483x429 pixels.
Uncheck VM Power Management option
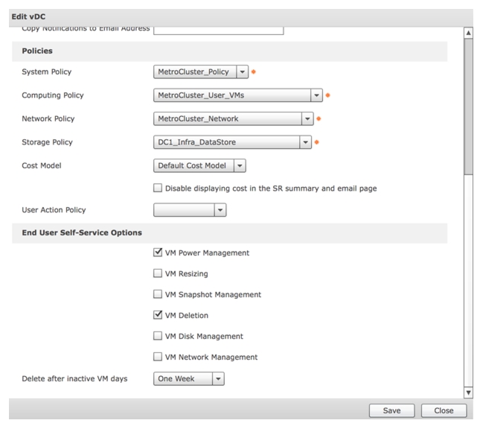(158, 252)
